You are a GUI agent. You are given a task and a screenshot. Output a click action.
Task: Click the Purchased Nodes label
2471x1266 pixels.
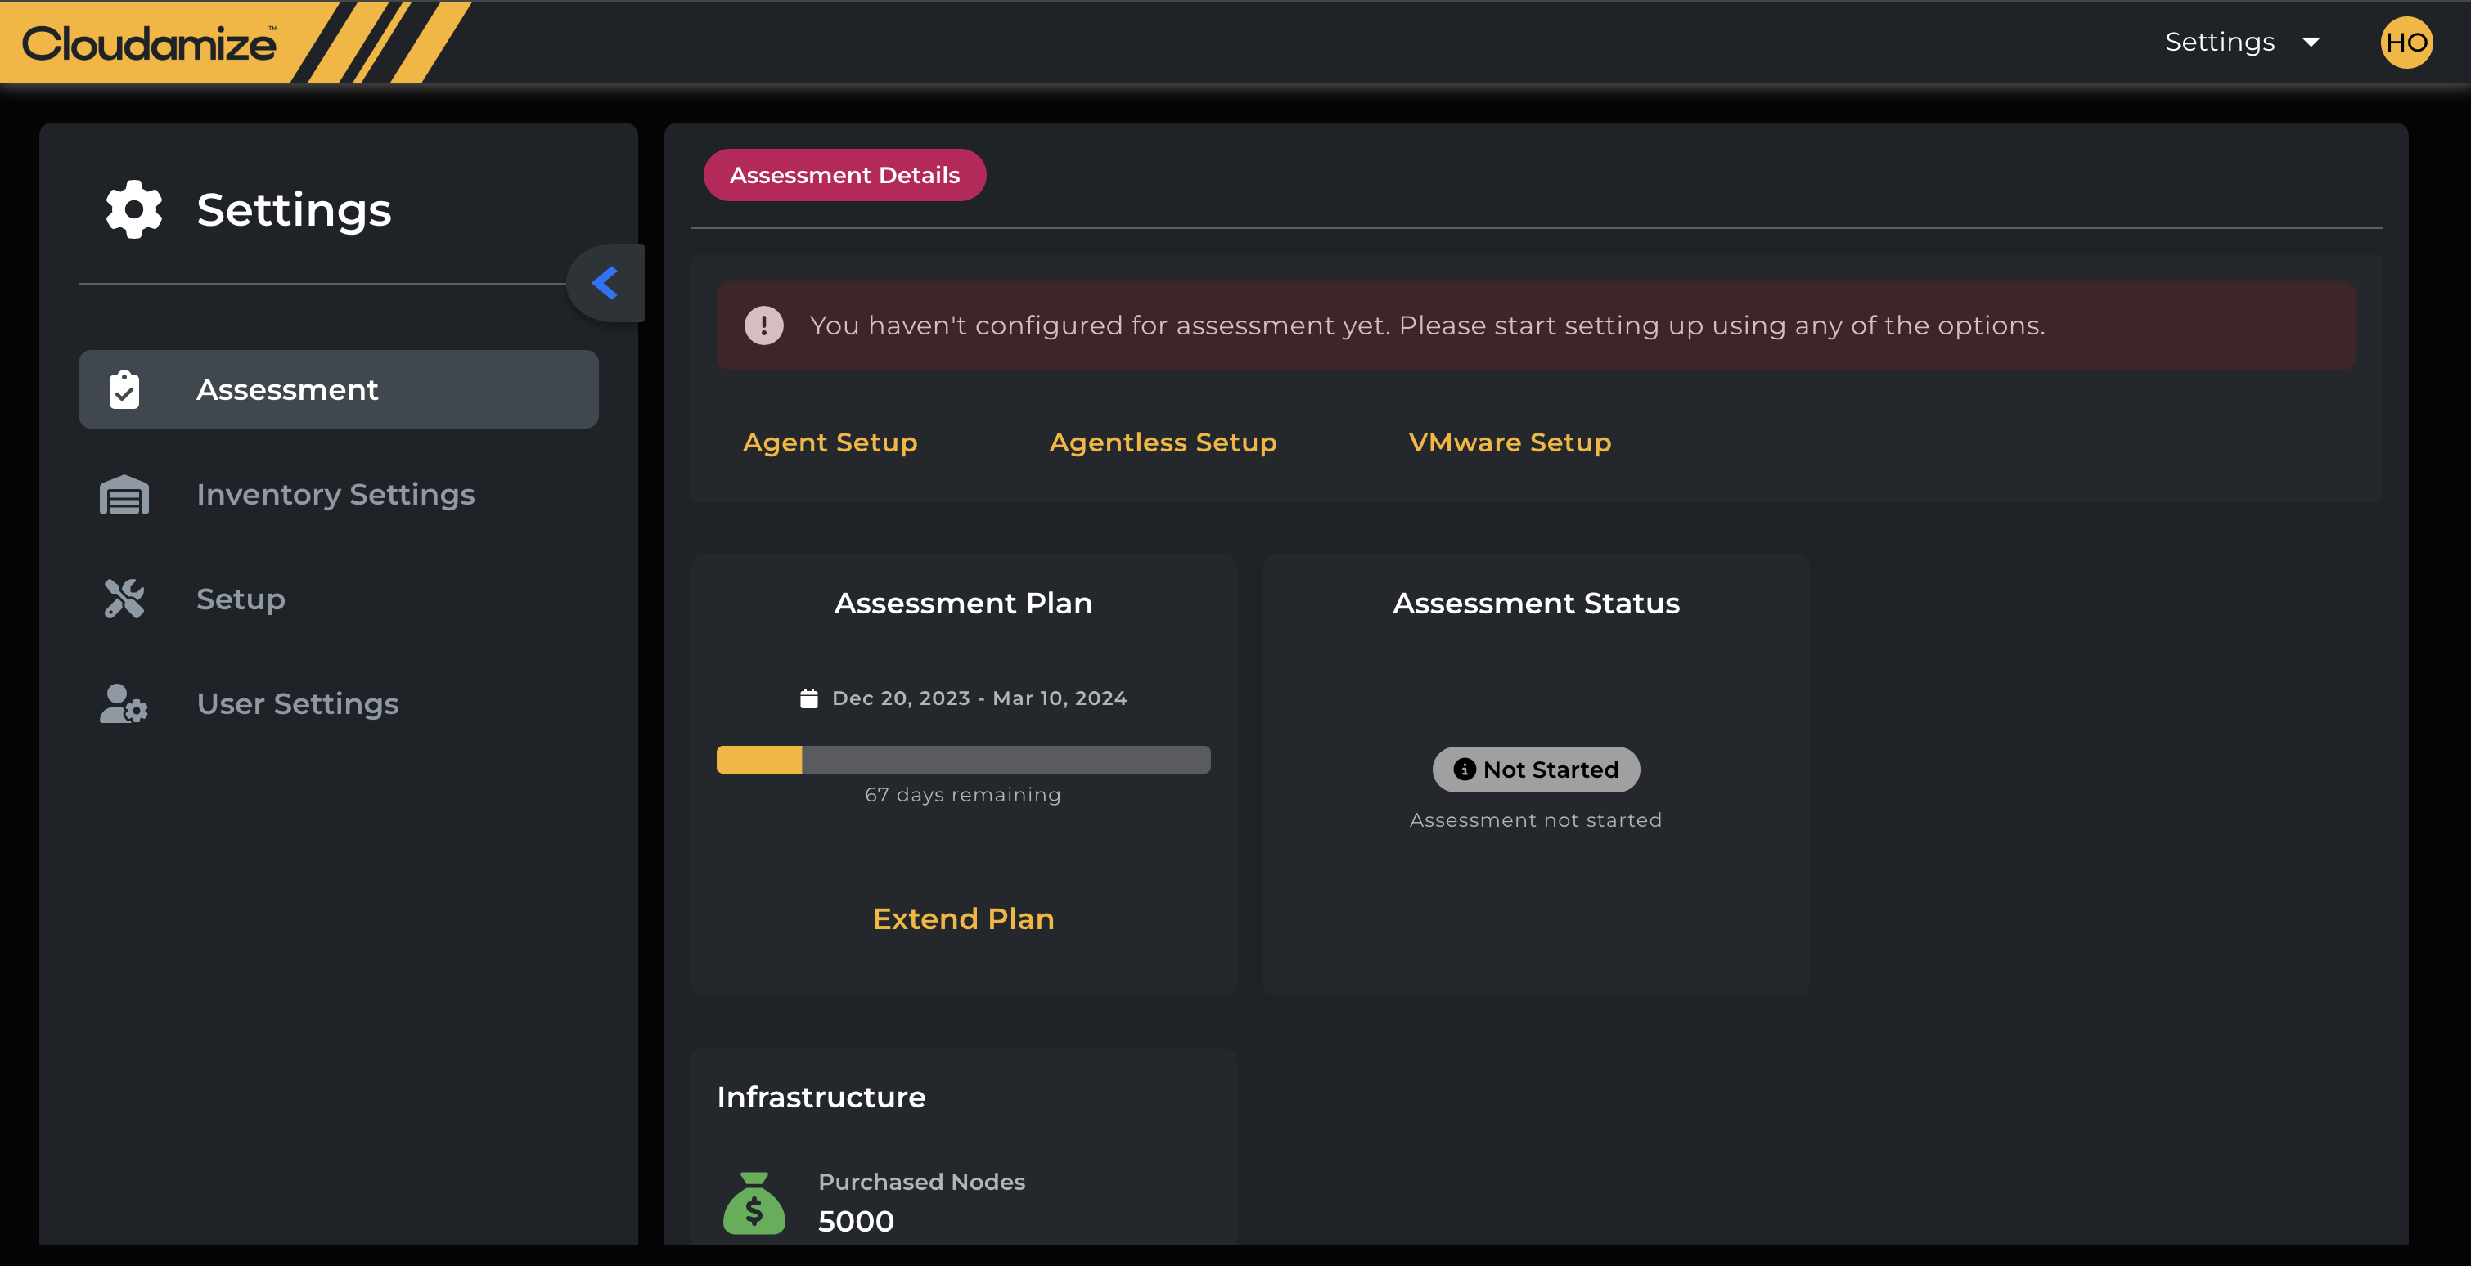point(920,1182)
